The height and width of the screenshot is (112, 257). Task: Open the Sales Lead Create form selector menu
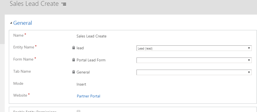coord(64,4)
